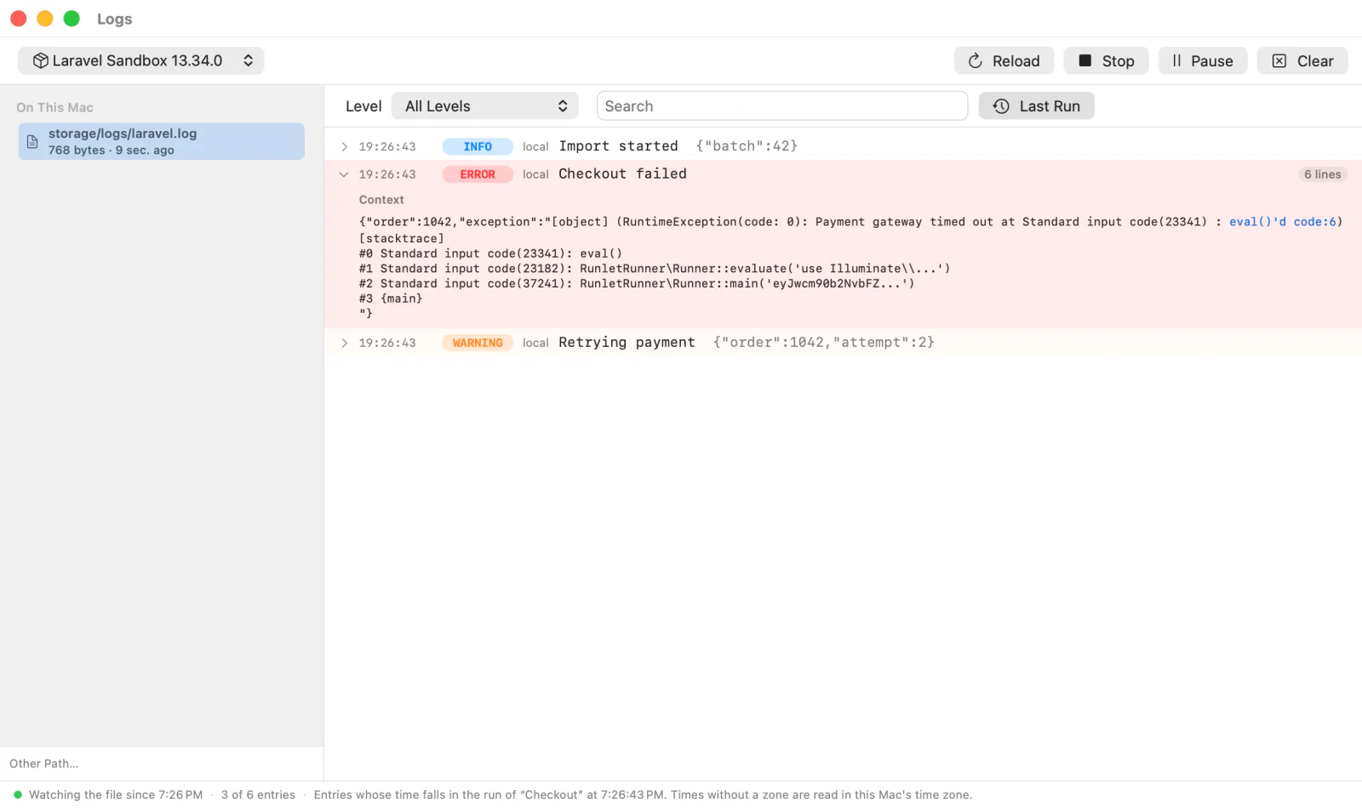Click the Entries whose time falls status text

tap(643, 794)
